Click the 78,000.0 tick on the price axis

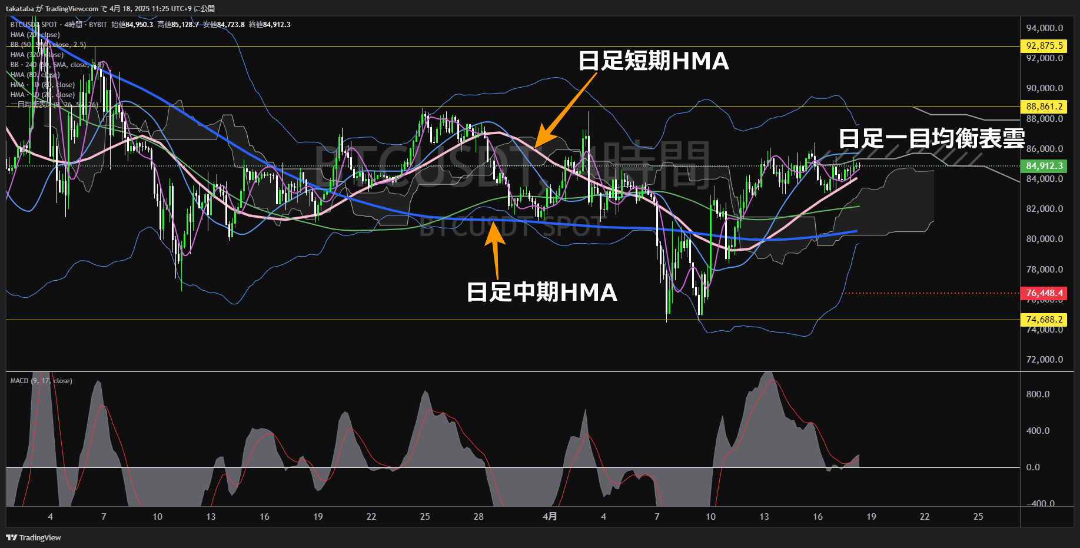1045,270
